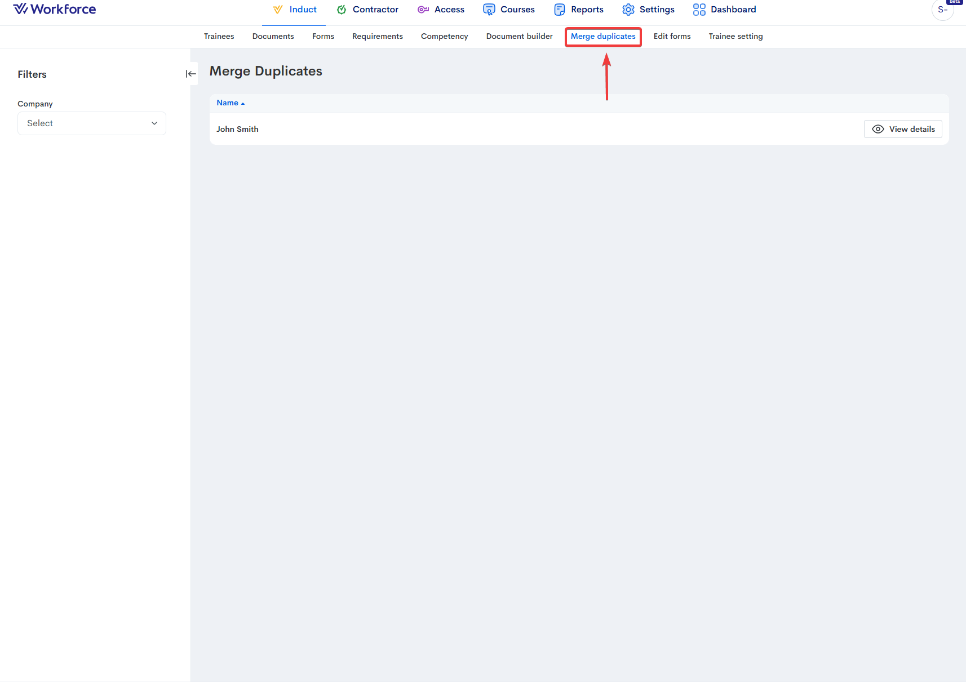Click the Induct checkmark icon
The image size is (966, 685).
pyautogui.click(x=277, y=10)
